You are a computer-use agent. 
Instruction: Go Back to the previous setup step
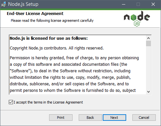[90, 118]
